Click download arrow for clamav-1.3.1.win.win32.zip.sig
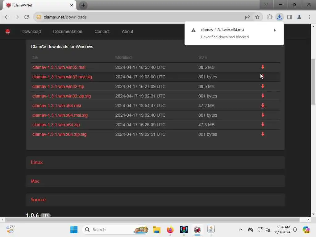Image resolution: width=316 pixels, height=237 pixels. point(263,96)
